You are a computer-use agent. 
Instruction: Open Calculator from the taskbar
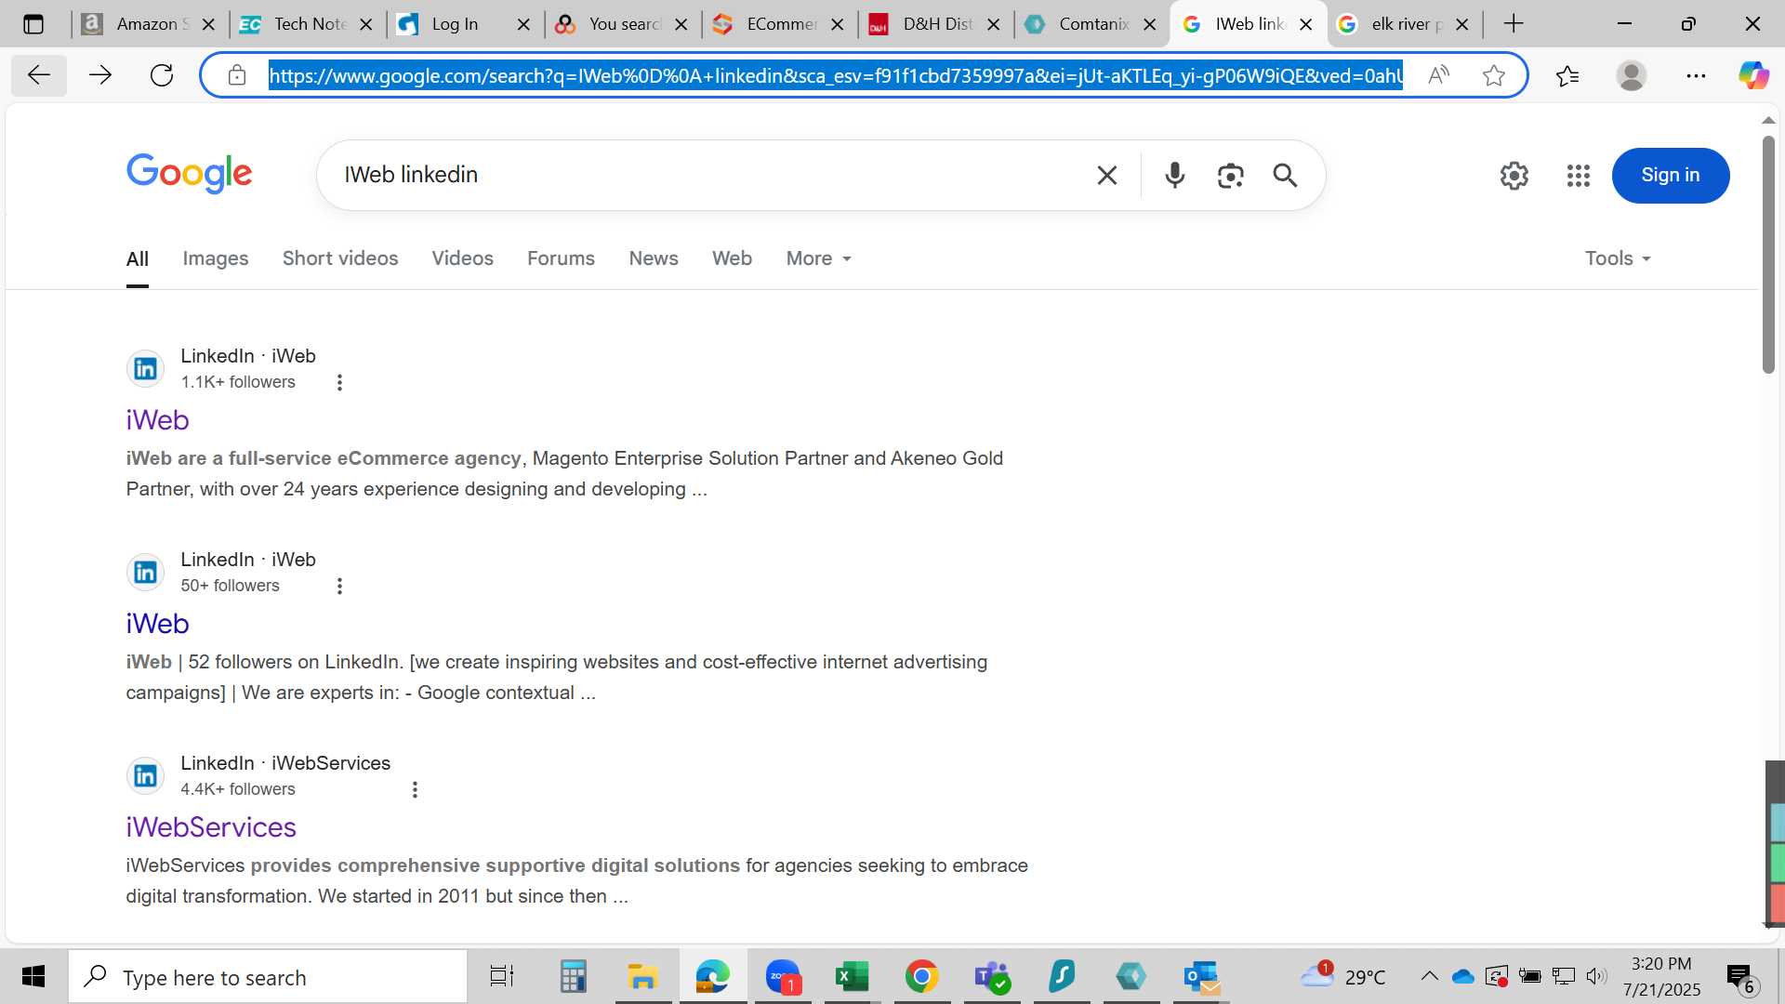[573, 977]
